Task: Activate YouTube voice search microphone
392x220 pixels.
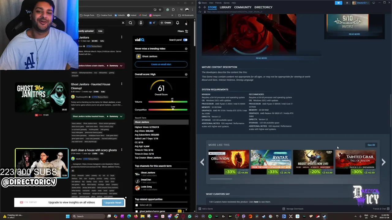Action: (x=141, y=23)
